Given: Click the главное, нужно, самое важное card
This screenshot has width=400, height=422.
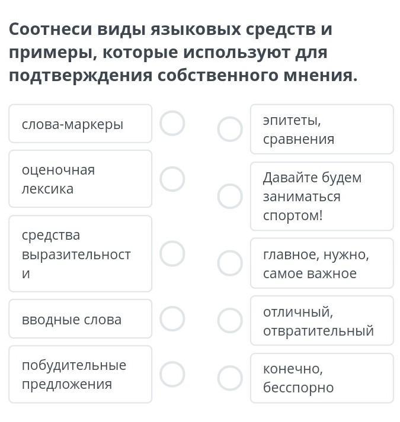Looking at the screenshot, I should point(322,263).
